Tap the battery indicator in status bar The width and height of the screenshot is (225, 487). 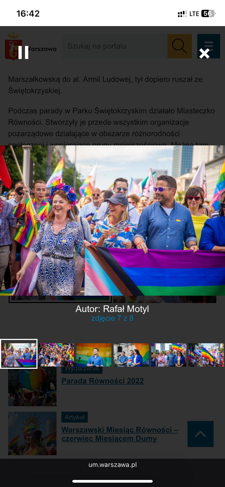click(208, 14)
